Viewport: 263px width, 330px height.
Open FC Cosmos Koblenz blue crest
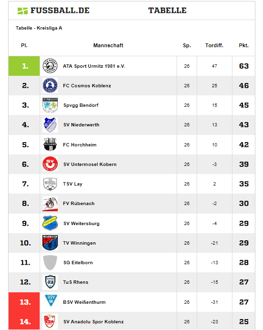point(50,85)
